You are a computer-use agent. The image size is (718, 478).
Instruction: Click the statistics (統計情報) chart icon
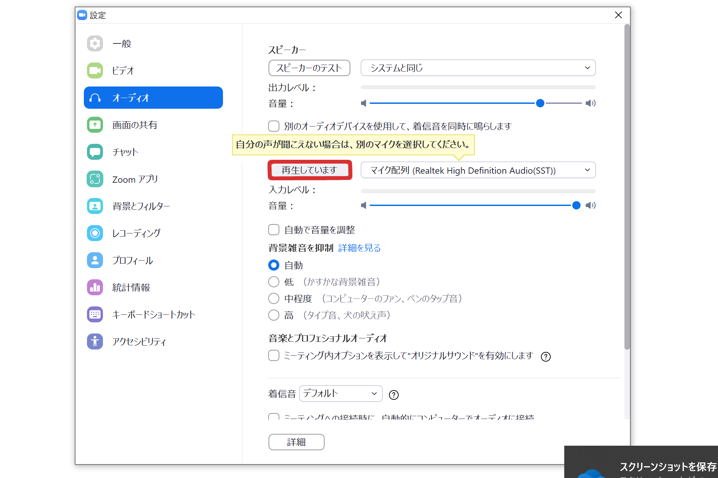tap(95, 287)
